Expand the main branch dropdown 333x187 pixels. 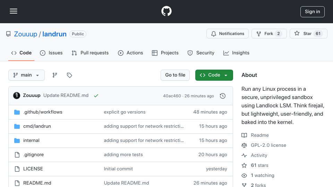click(x=27, y=75)
